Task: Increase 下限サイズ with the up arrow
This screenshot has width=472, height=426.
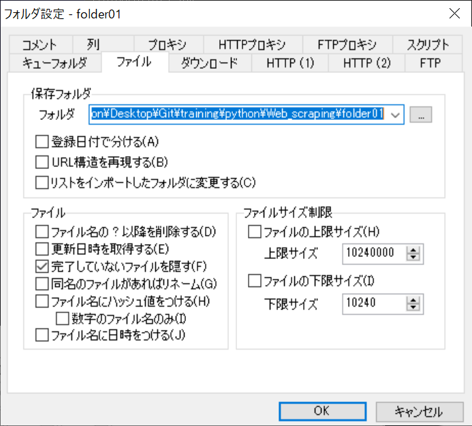Action: point(413,300)
